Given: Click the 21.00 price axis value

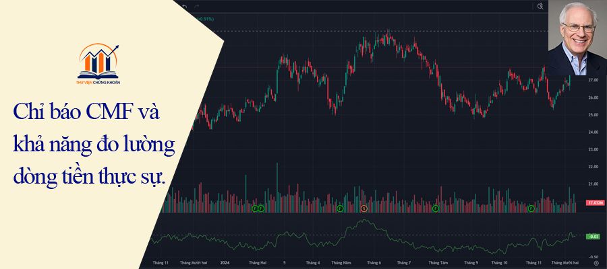Looking at the screenshot, I should coord(594,184).
